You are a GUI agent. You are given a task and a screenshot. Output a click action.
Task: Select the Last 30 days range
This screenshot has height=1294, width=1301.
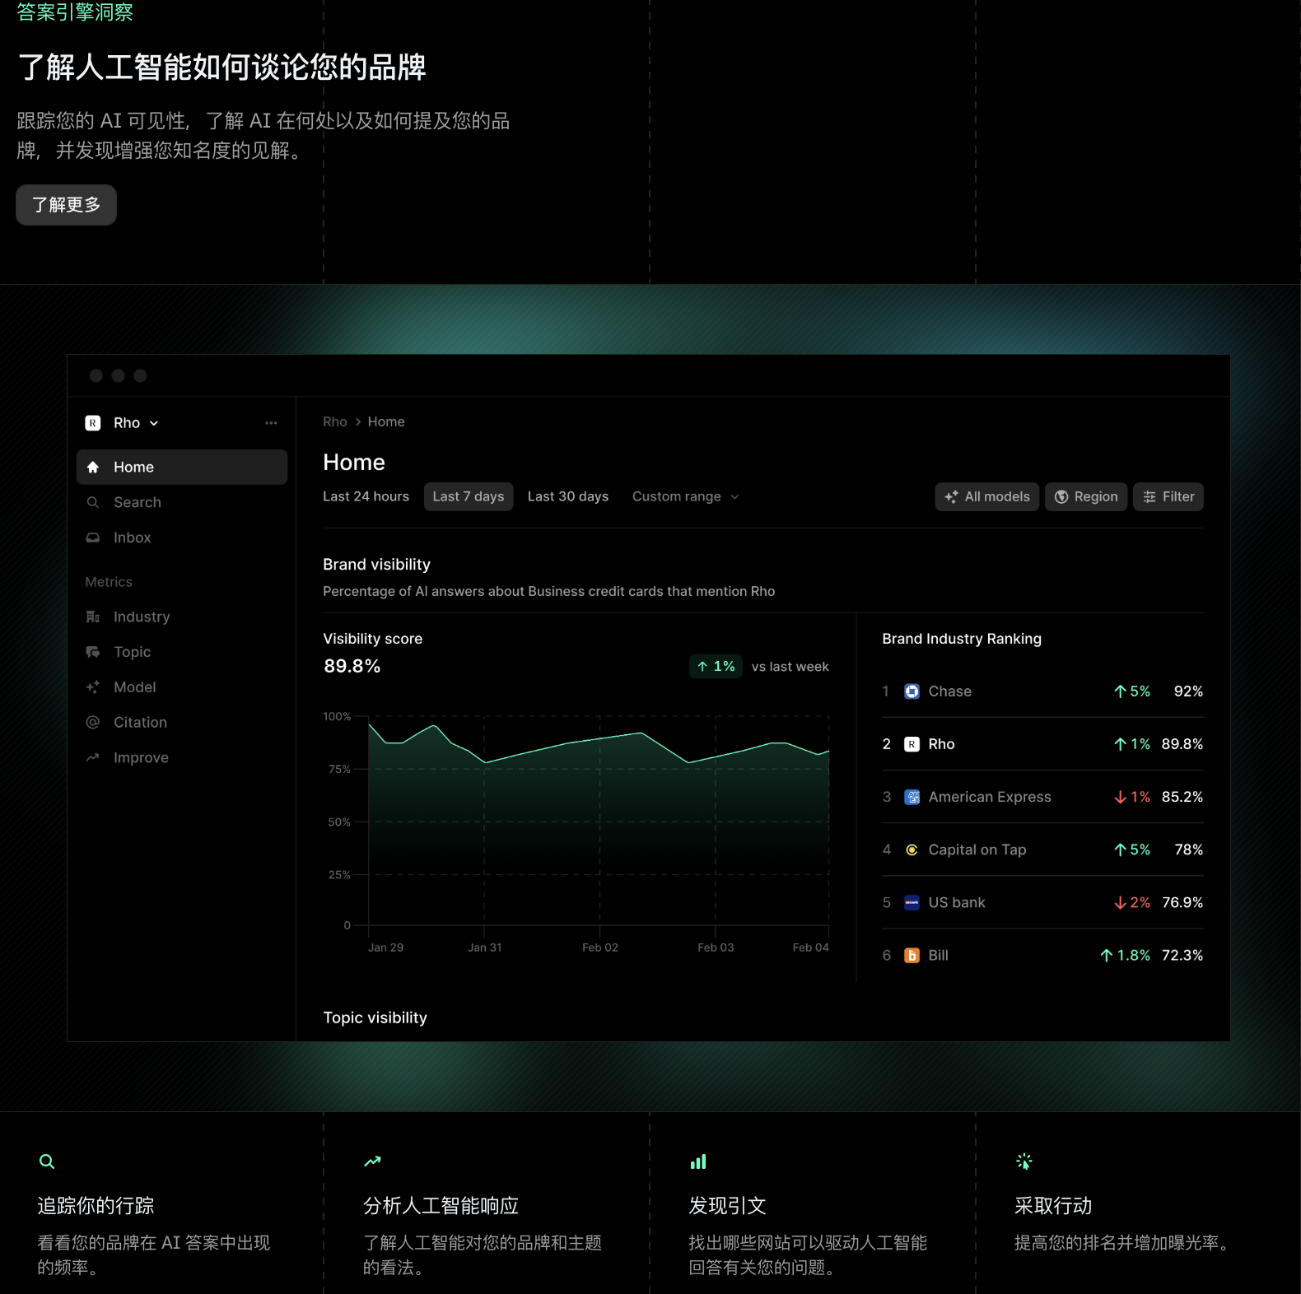point(568,496)
